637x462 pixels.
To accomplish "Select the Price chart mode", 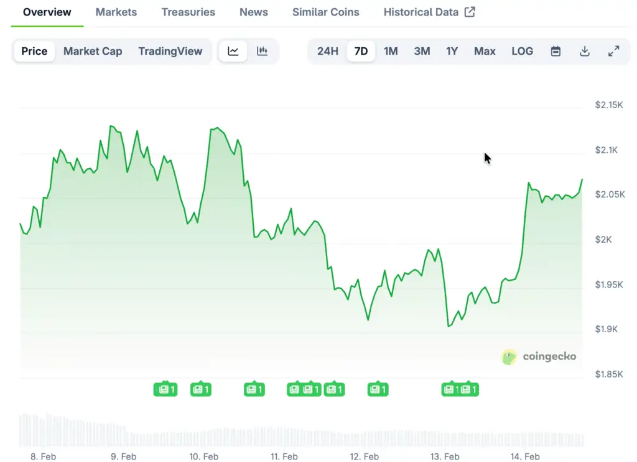I will coord(34,52).
